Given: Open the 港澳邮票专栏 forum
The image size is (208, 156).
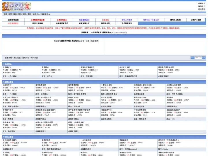Looking at the screenshot, I should click(106, 110).
